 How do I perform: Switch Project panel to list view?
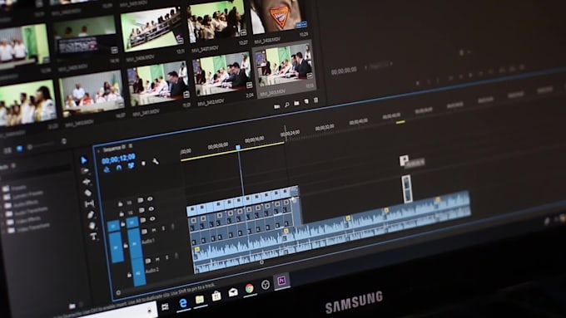(x=7, y=150)
